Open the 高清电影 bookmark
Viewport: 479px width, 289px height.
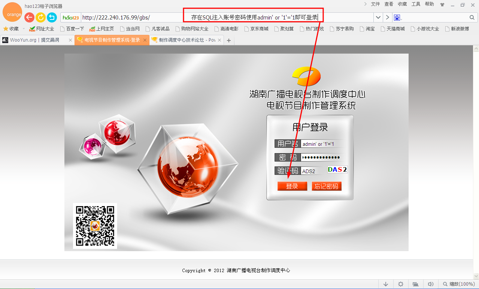[226, 28]
